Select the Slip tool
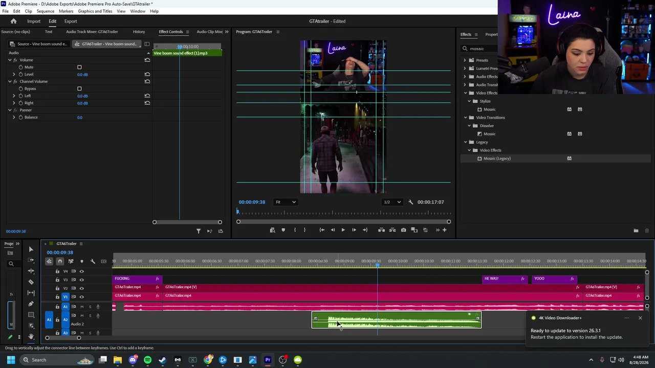 [x=31, y=293]
